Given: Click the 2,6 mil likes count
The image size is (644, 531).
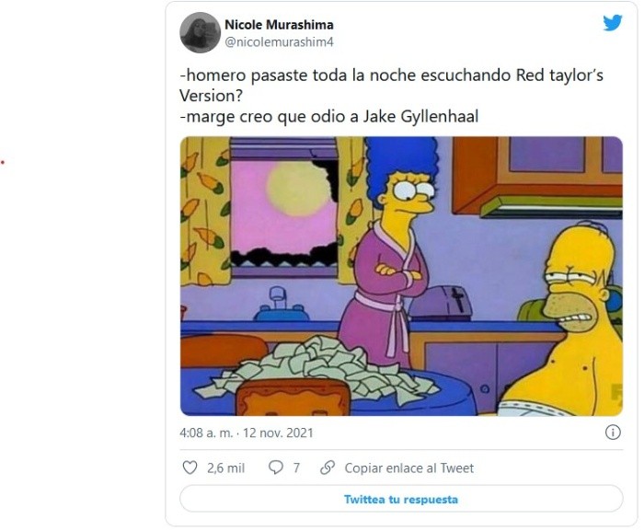Looking at the screenshot, I should pos(225,468).
